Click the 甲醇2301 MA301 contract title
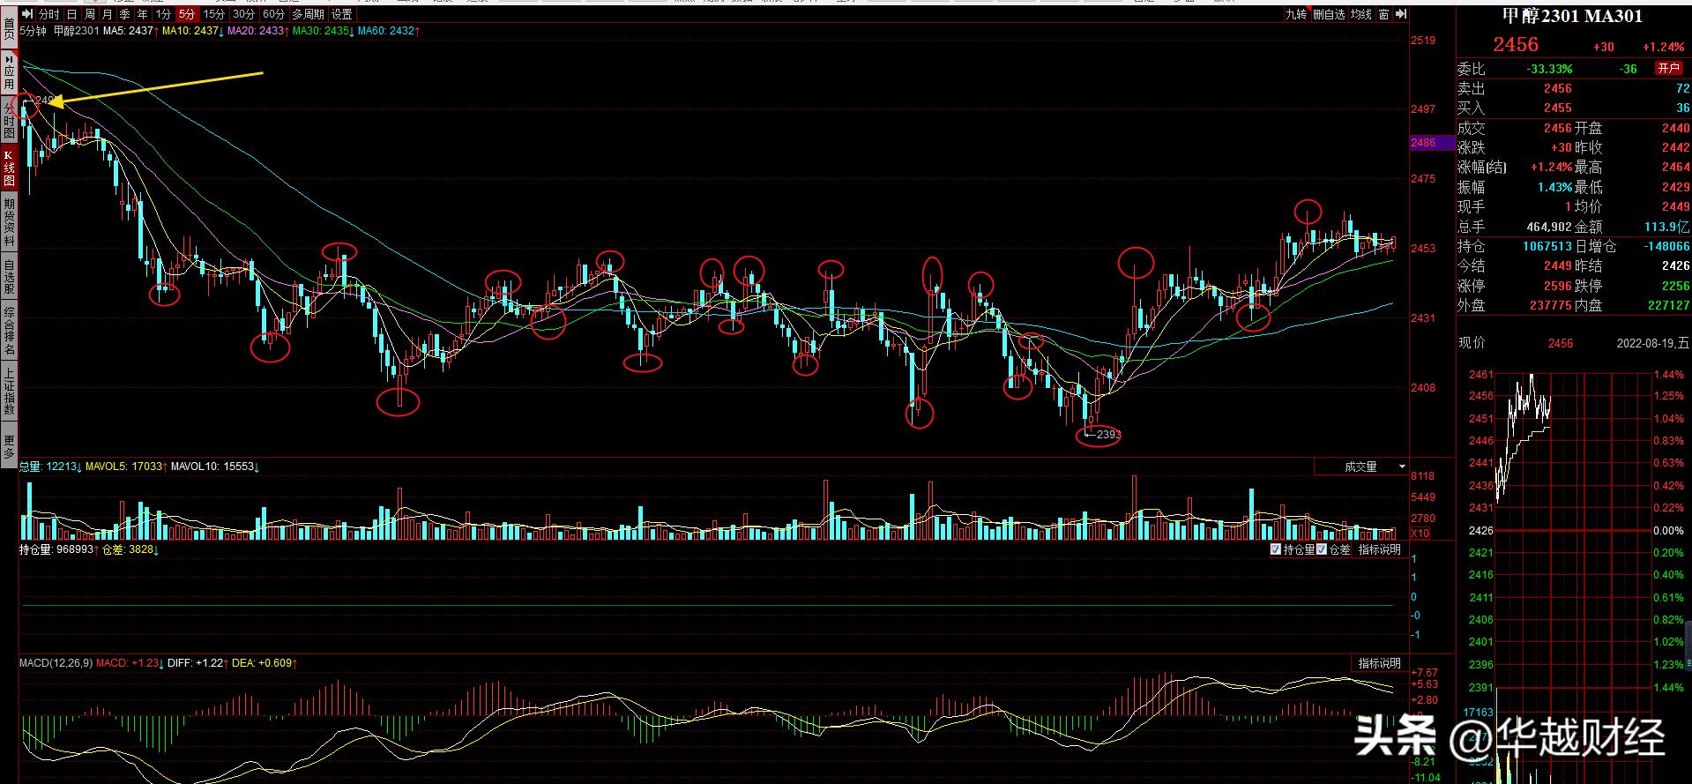Image resolution: width=1692 pixels, height=784 pixels. coord(1572,16)
